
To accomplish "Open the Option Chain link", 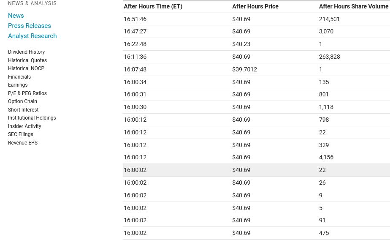I will [22, 101].
